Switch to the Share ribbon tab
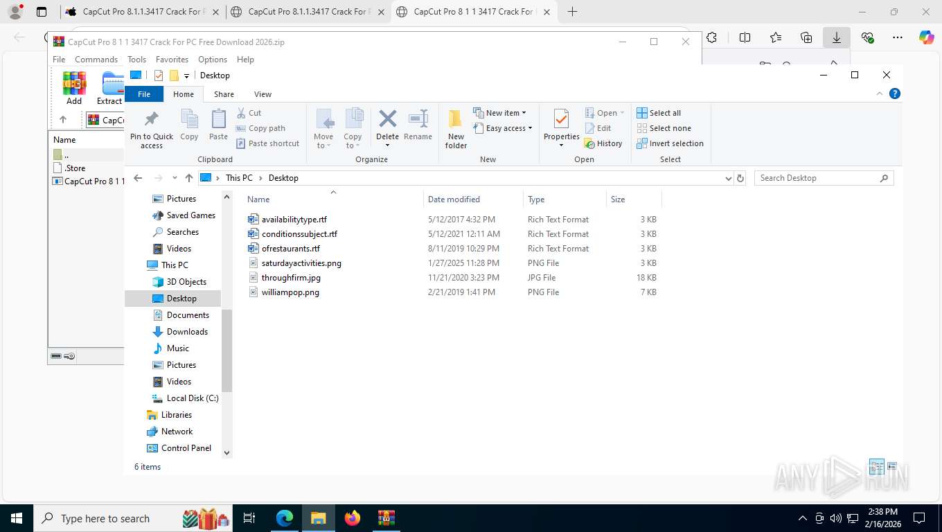This screenshot has width=942, height=532. [224, 94]
